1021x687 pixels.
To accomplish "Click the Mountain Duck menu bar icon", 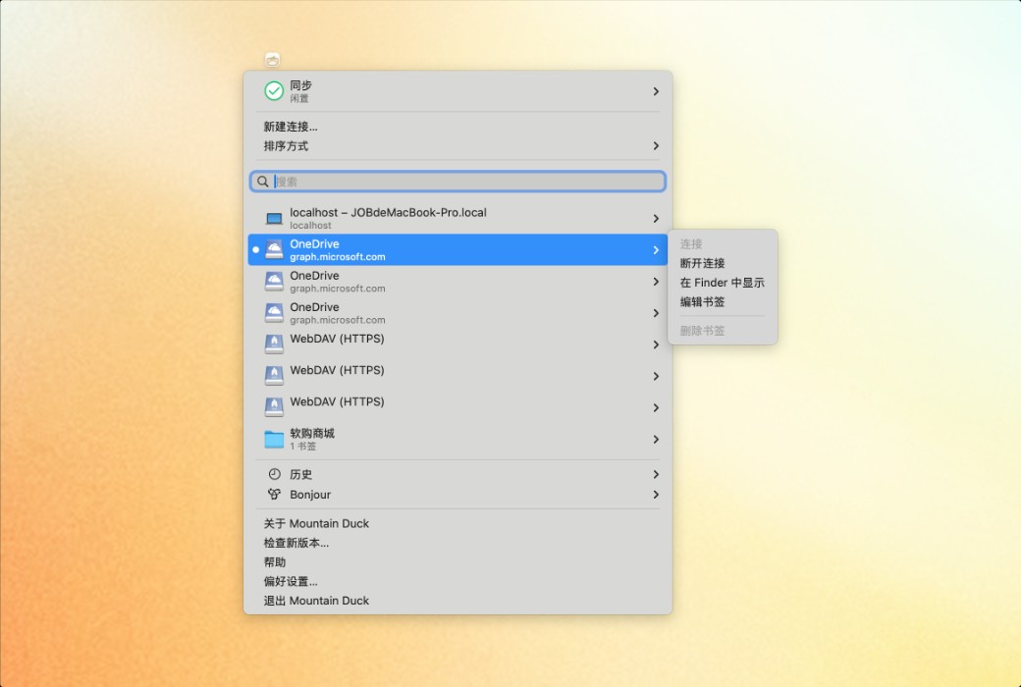I will (272, 60).
